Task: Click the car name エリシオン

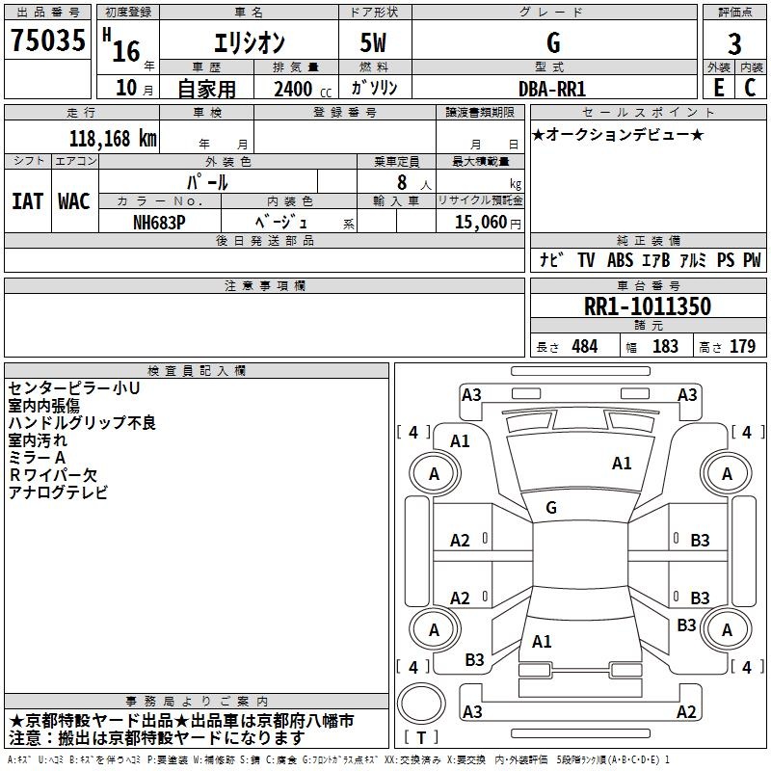Action: coord(248,43)
